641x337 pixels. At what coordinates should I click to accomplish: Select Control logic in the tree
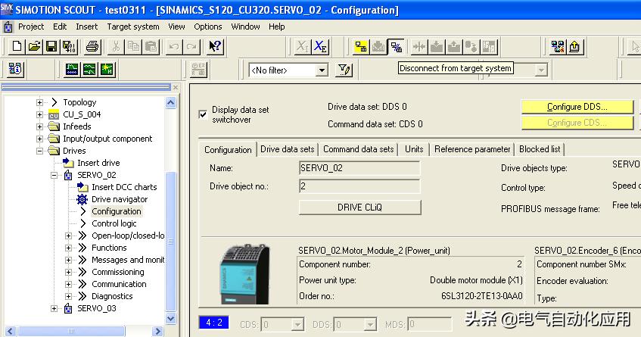pos(114,223)
